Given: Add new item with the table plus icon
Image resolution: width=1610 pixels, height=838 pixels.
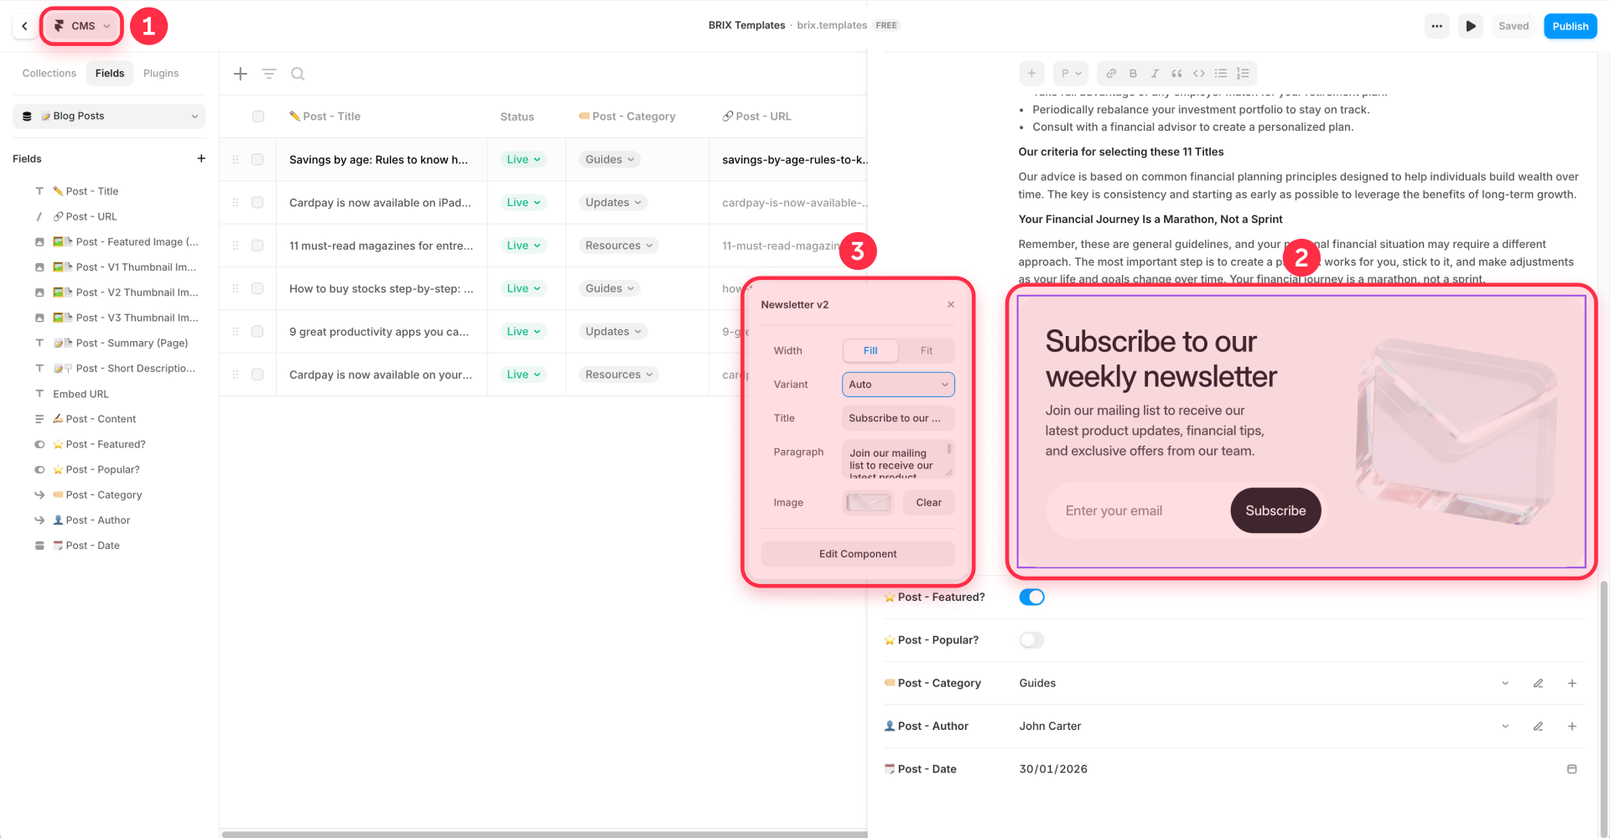Looking at the screenshot, I should (241, 74).
